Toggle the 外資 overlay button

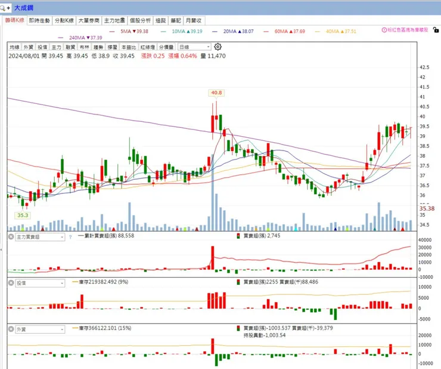tap(29, 47)
